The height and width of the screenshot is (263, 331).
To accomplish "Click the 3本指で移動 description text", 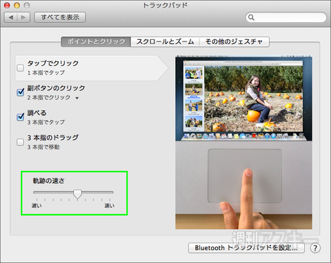I will [43, 147].
